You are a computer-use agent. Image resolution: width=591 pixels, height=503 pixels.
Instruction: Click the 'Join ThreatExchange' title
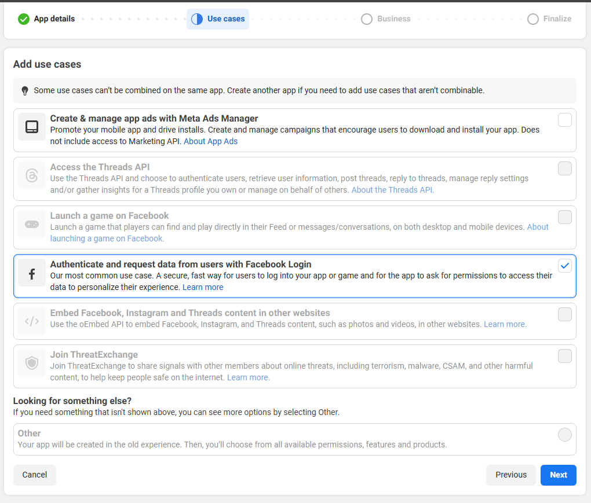click(94, 354)
